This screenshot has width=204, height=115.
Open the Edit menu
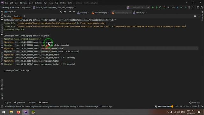point(11,3)
